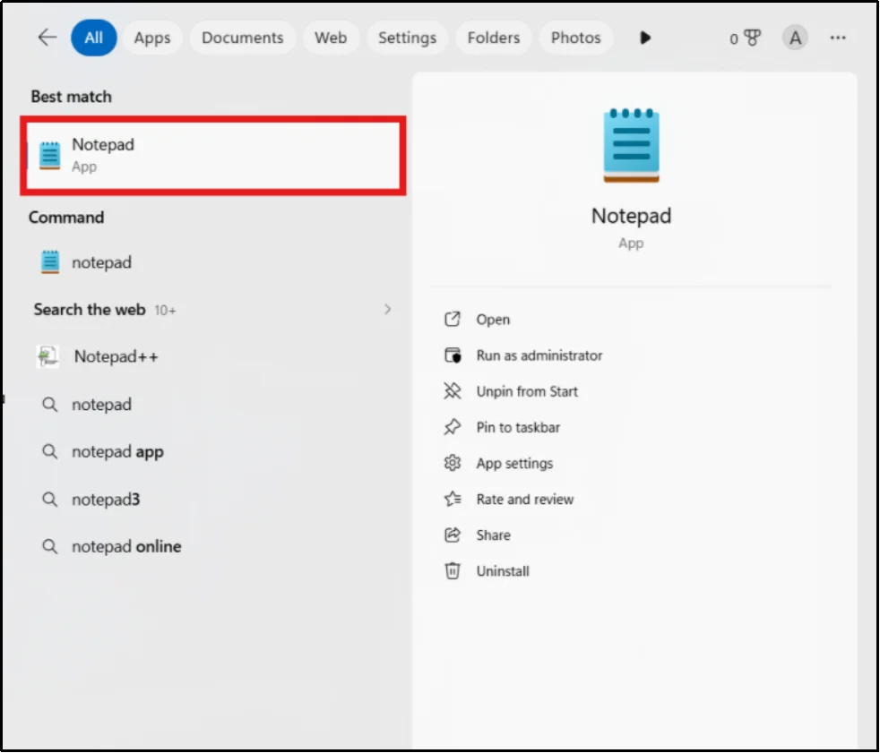This screenshot has height=753, width=880.
Task: Select the 'notepad app' search suggestion
Action: [213, 451]
